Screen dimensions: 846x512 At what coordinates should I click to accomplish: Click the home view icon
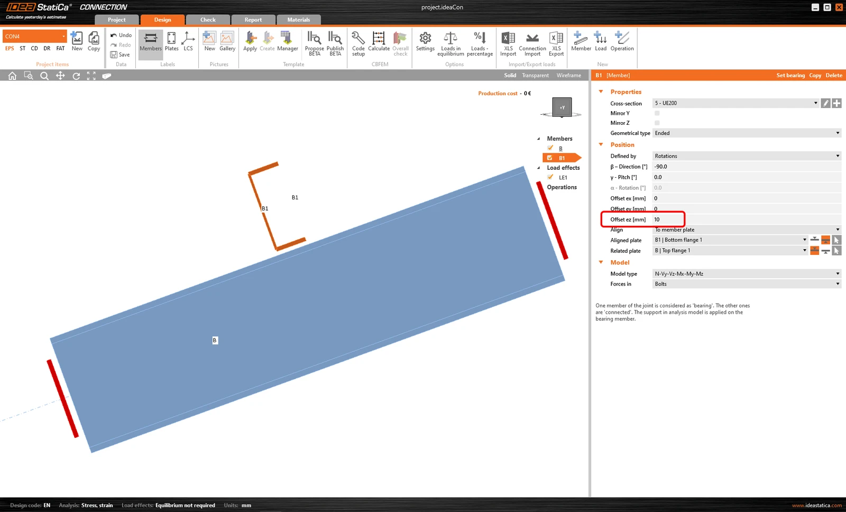12,76
